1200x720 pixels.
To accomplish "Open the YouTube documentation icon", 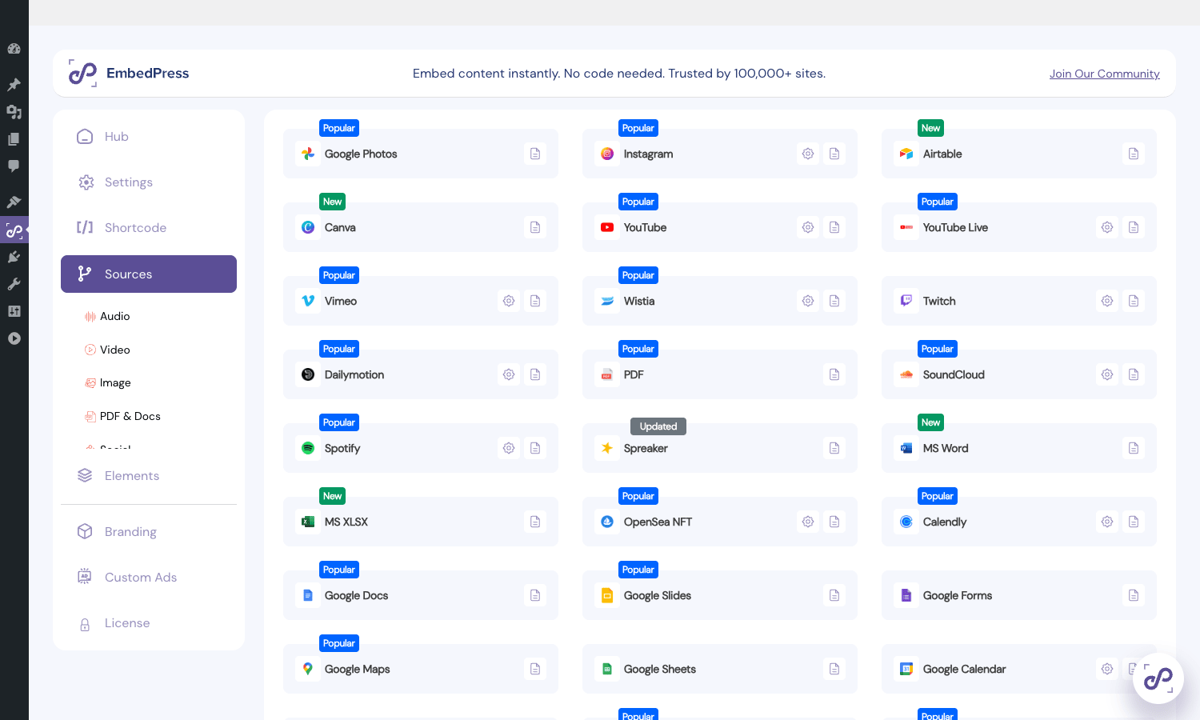I will tap(834, 227).
